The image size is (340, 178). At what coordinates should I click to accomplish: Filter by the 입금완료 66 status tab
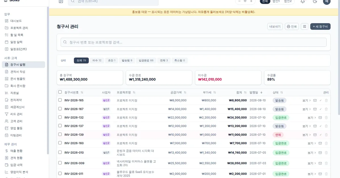click(x=146, y=60)
